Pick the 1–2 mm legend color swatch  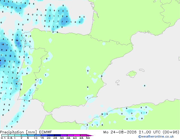[18, 135]
